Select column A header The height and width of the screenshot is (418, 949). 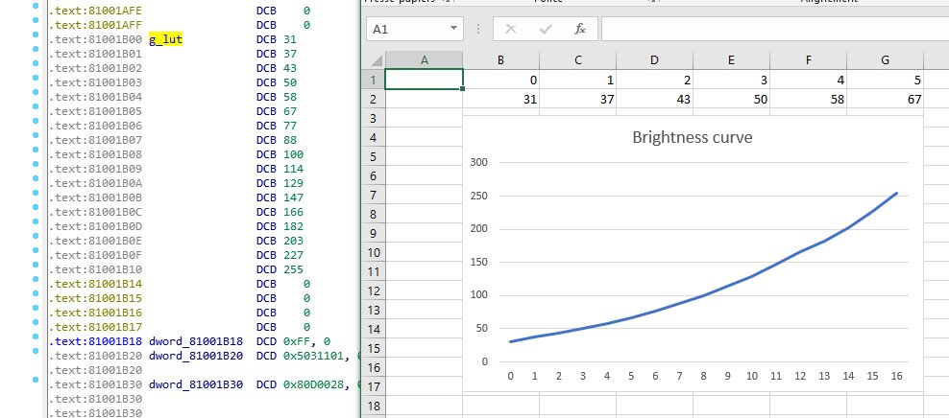tap(425, 59)
